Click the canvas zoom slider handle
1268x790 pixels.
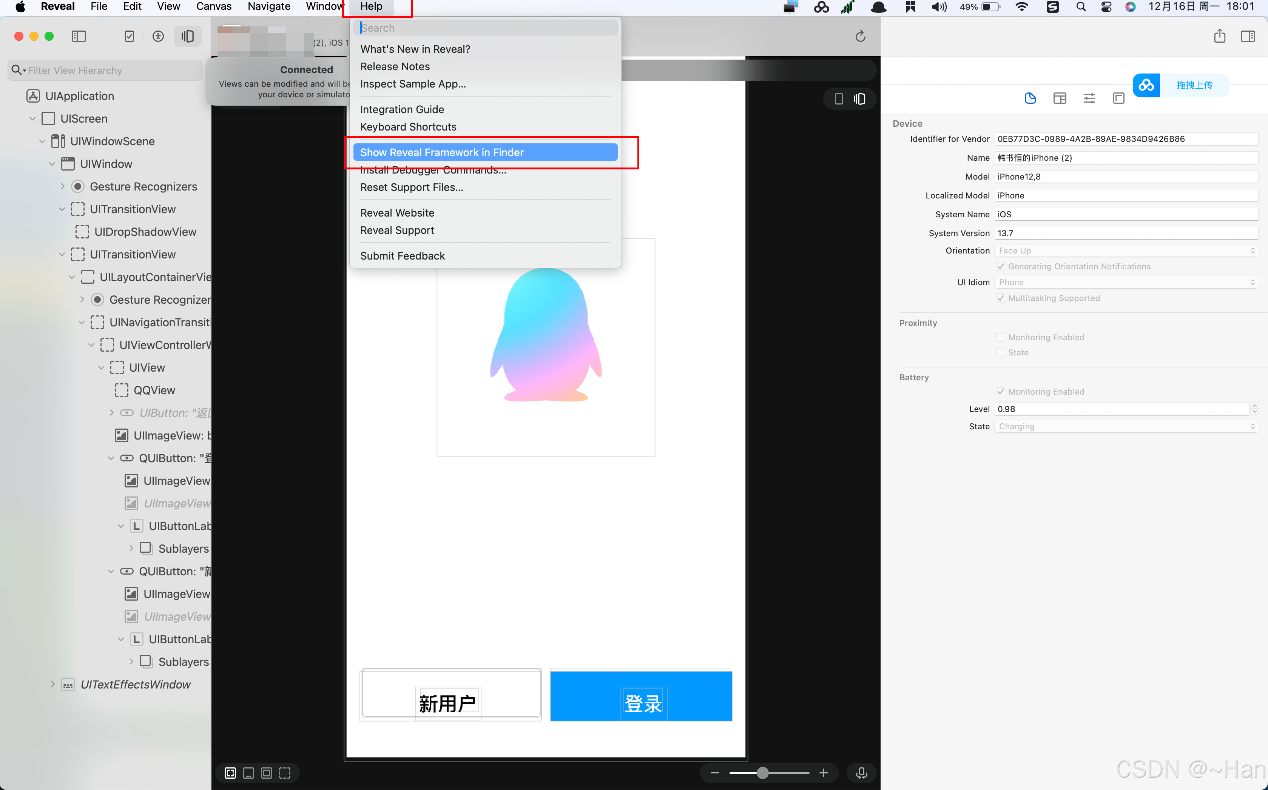point(763,773)
